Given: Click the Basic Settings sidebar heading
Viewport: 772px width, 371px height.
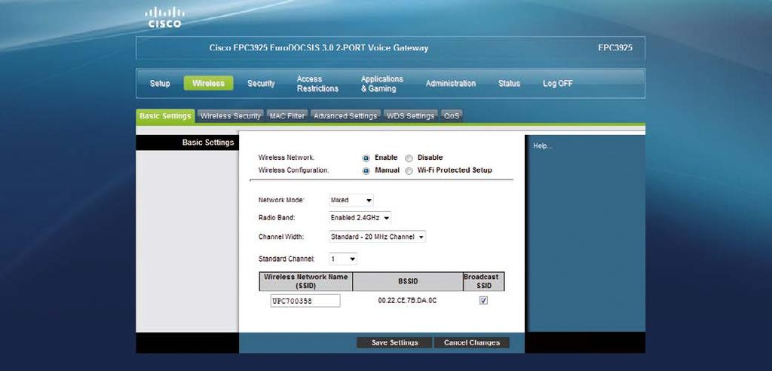Looking at the screenshot, I should click(208, 143).
